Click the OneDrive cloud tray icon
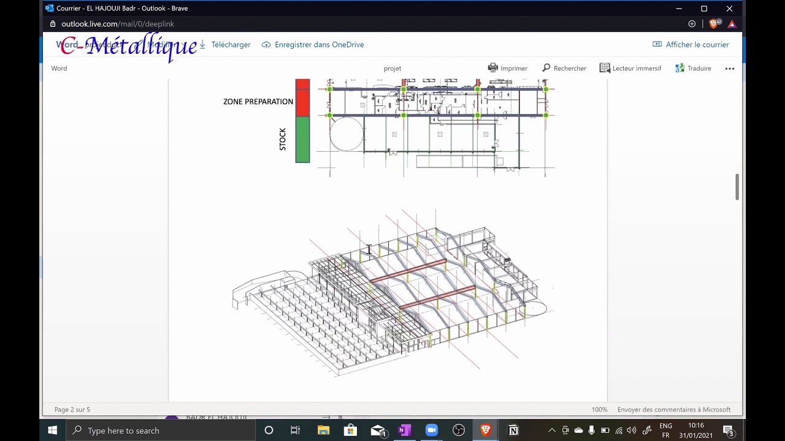Viewport: 785px width, 441px height. [578, 431]
